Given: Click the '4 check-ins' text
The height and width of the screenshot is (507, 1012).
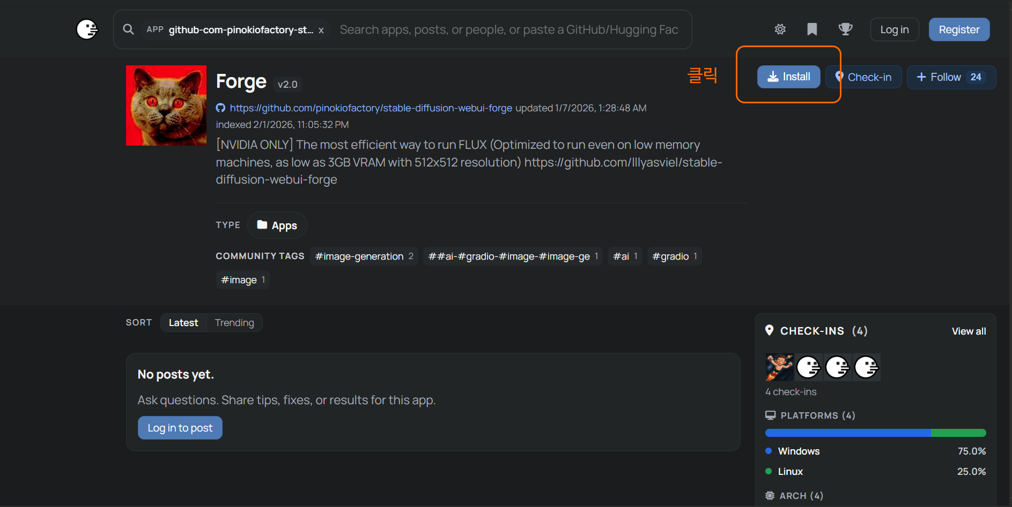Looking at the screenshot, I should coord(791,392).
